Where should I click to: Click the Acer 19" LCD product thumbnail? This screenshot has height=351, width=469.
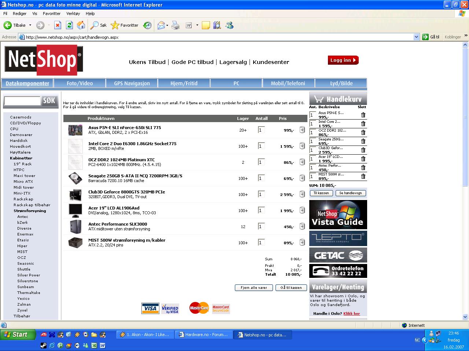coord(75,210)
